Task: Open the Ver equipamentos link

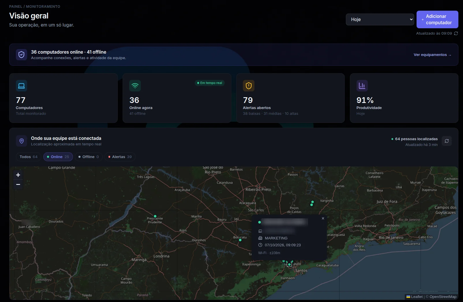Action: pos(432,55)
